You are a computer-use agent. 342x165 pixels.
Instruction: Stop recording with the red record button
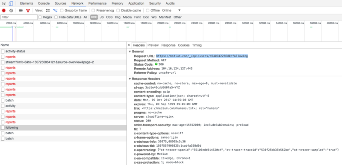[4, 10]
